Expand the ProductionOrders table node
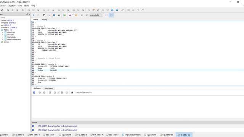This screenshot has height=137, width=244. 2,40
